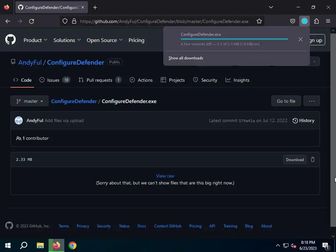
Task: Open the Blog footer link
Action: [x=249, y=226]
